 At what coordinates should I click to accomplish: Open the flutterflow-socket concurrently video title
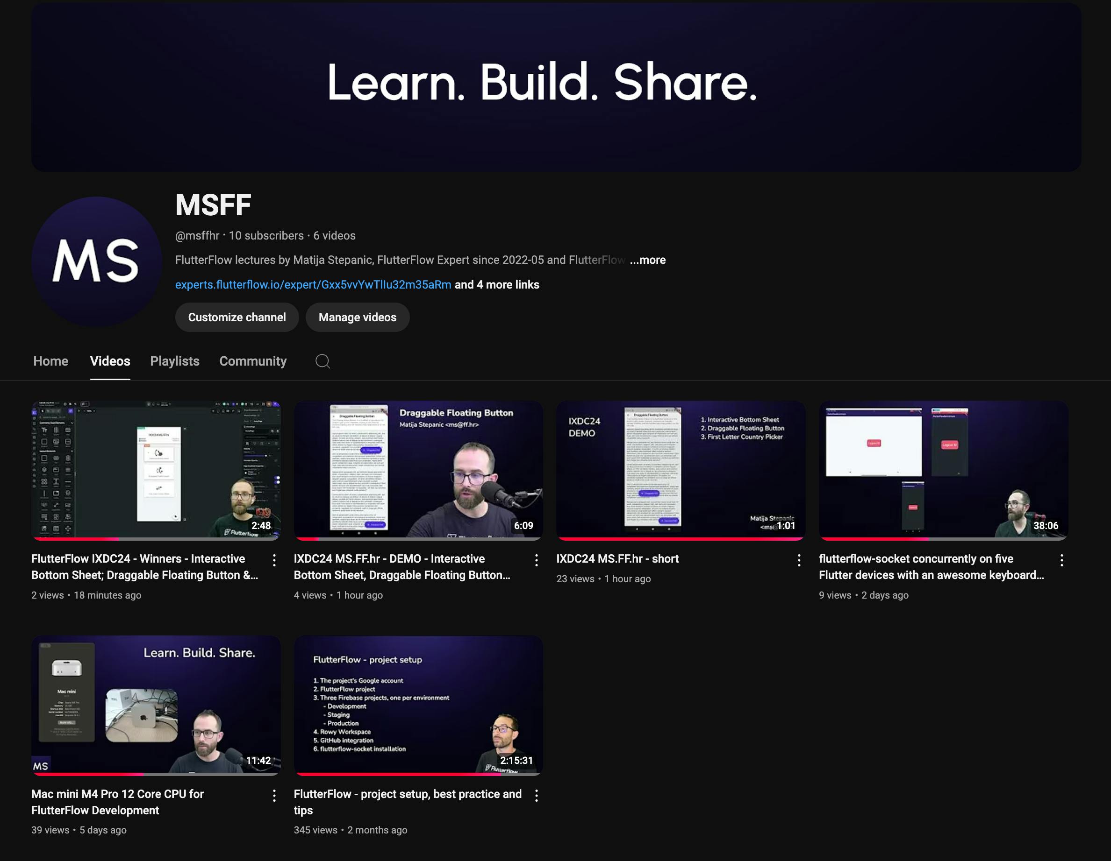[x=932, y=567]
